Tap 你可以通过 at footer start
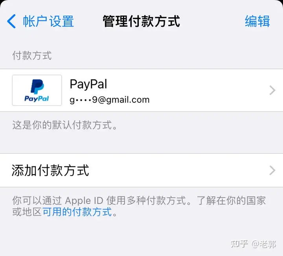The height and width of the screenshot is (256, 283). [37, 201]
